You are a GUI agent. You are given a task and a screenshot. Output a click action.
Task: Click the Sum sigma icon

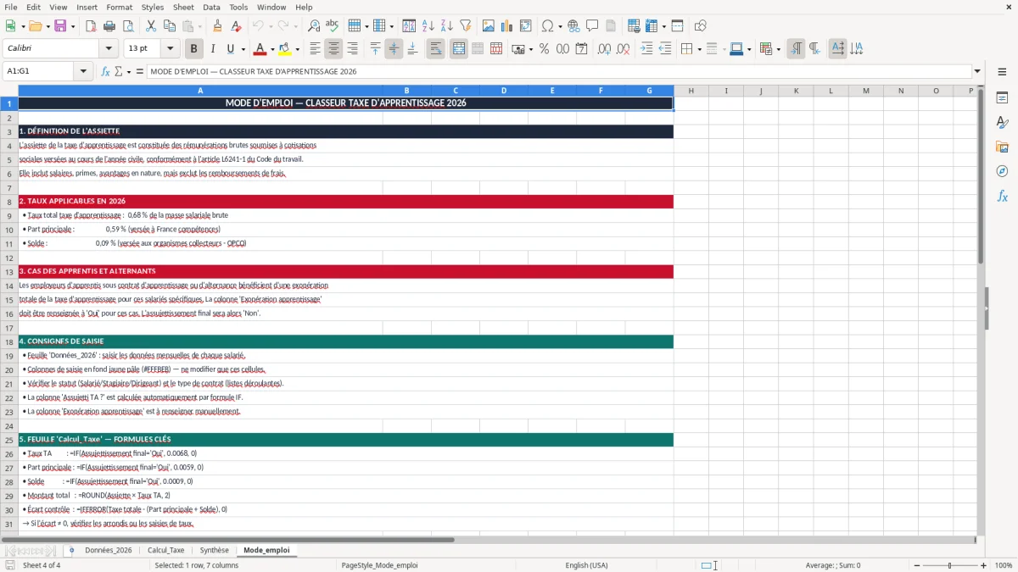tap(118, 71)
